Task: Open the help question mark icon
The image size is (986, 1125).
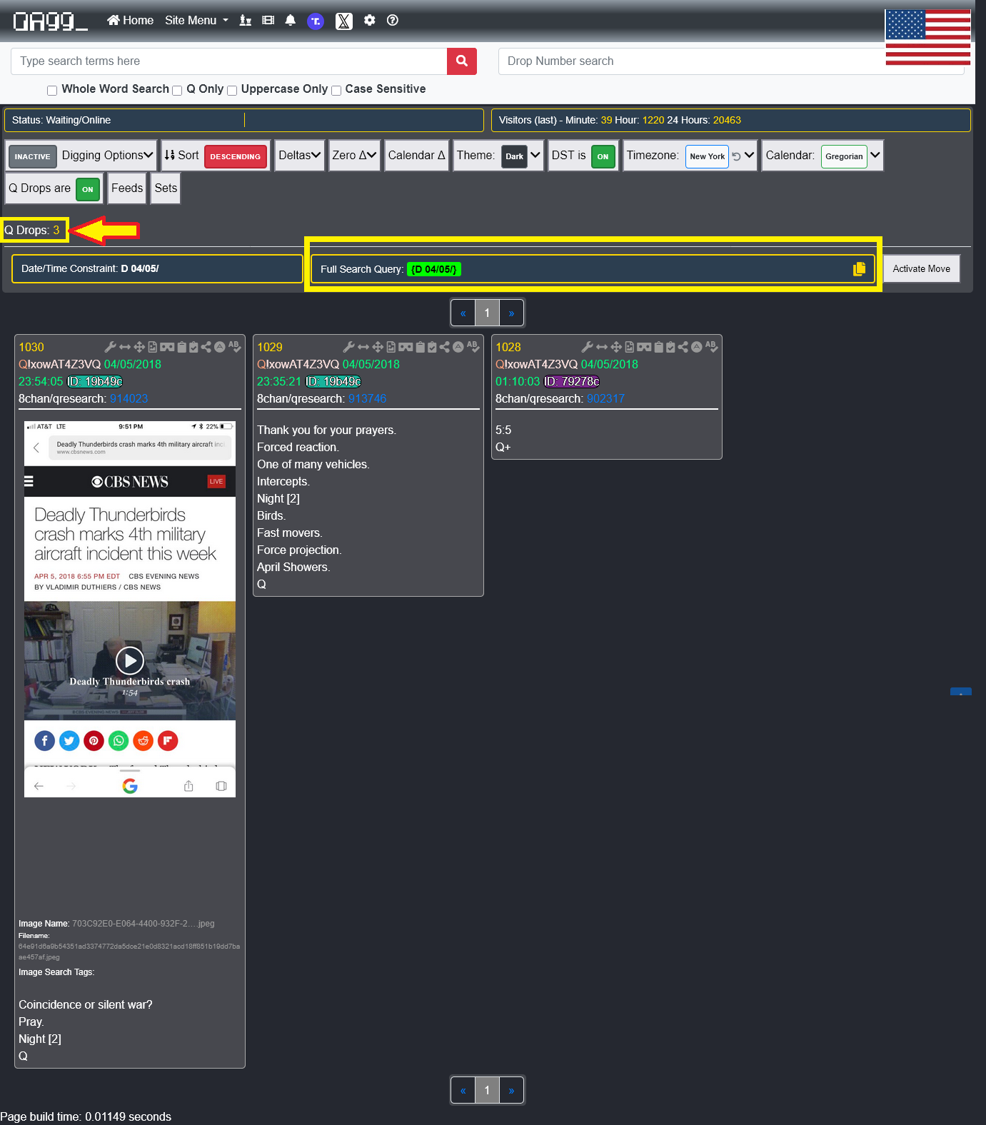Action: [x=392, y=21]
